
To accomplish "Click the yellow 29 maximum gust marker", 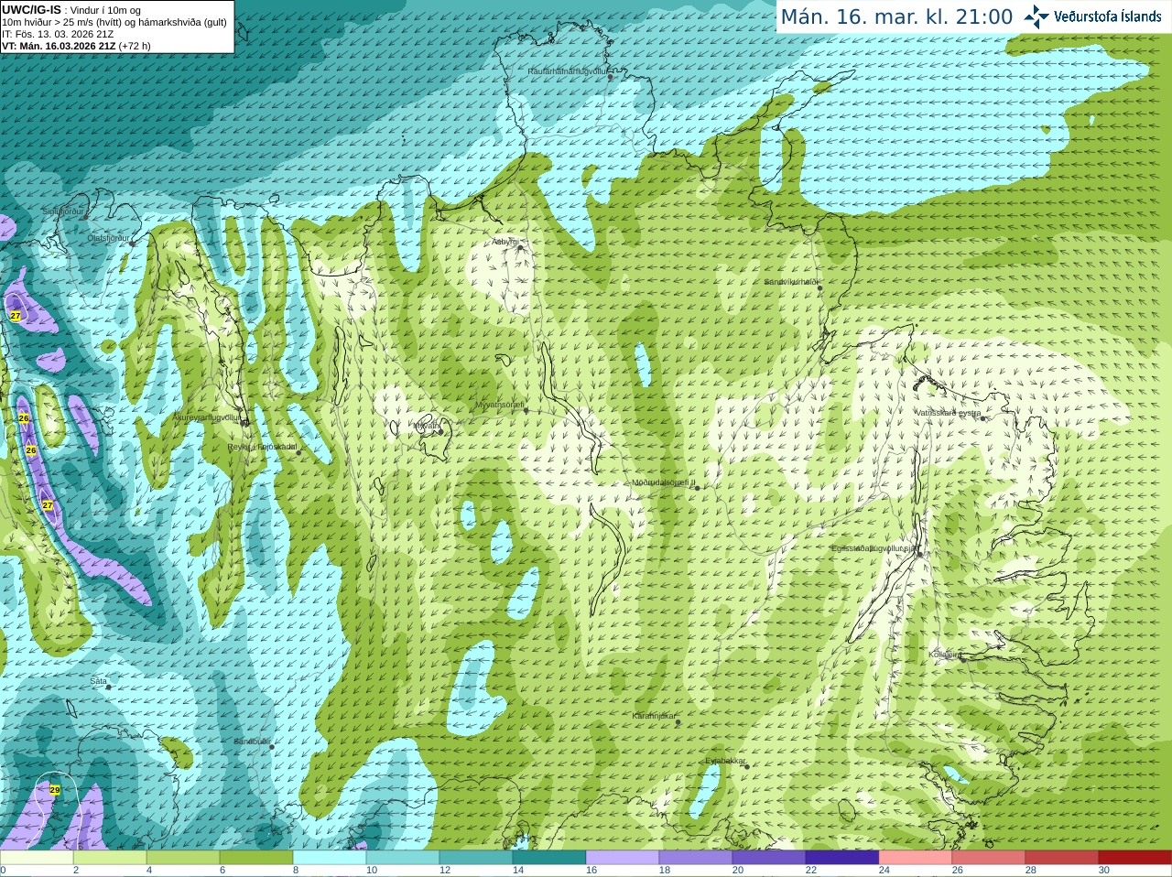I will 55,789.
